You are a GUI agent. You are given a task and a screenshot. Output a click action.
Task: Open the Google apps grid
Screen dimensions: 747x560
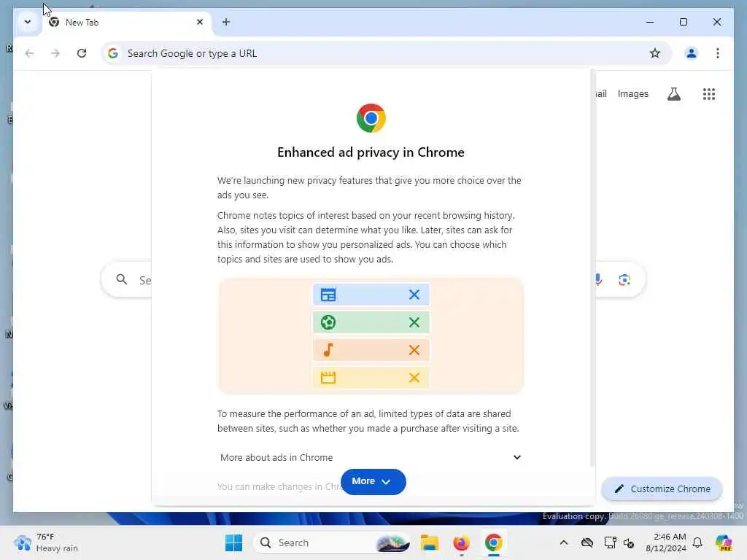click(x=709, y=94)
